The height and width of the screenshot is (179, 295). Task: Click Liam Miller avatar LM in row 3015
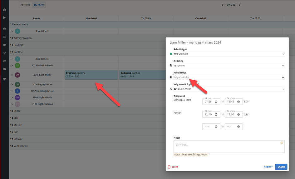pos(17,75)
